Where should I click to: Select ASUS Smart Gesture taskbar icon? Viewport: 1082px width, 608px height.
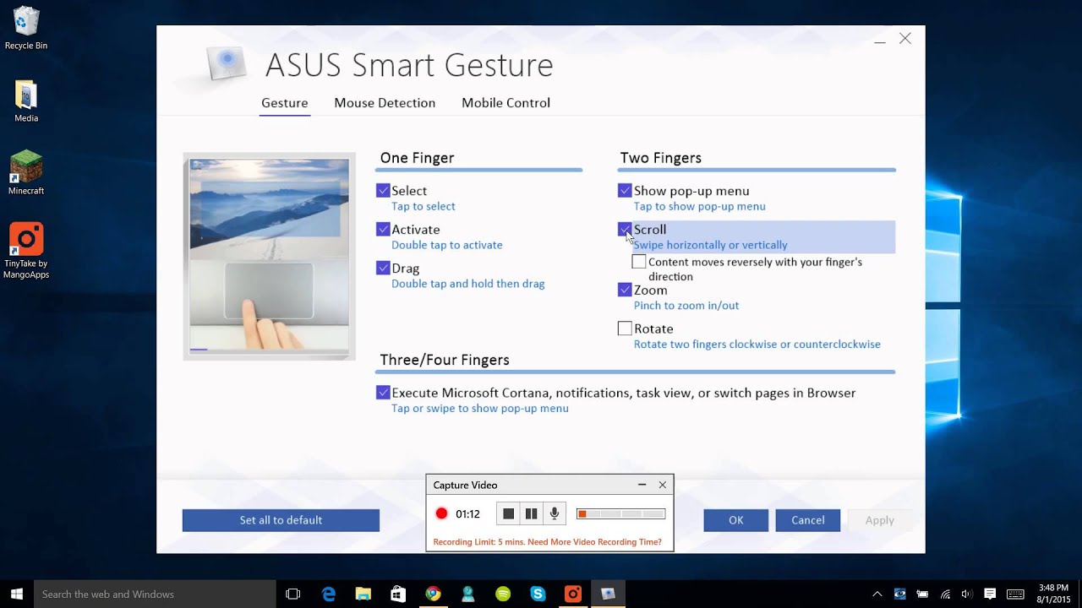point(608,594)
